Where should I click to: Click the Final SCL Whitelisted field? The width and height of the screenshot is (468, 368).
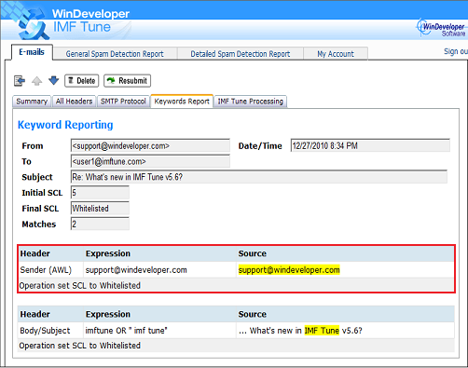[x=100, y=209]
